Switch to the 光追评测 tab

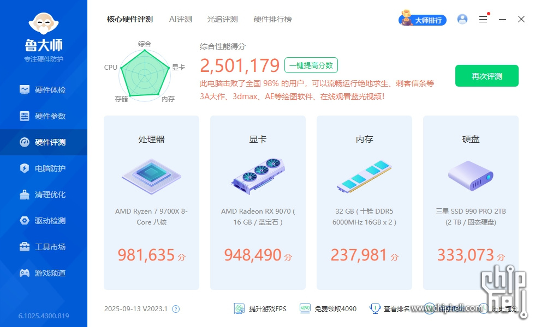222,19
